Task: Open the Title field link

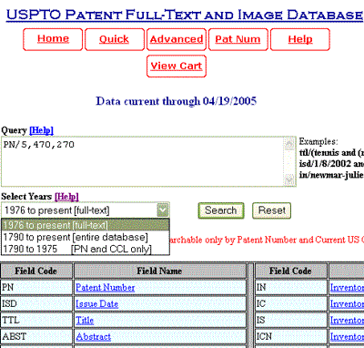Action: (x=85, y=320)
